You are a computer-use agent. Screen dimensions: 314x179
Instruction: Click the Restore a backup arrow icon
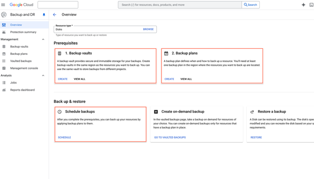[252, 112]
